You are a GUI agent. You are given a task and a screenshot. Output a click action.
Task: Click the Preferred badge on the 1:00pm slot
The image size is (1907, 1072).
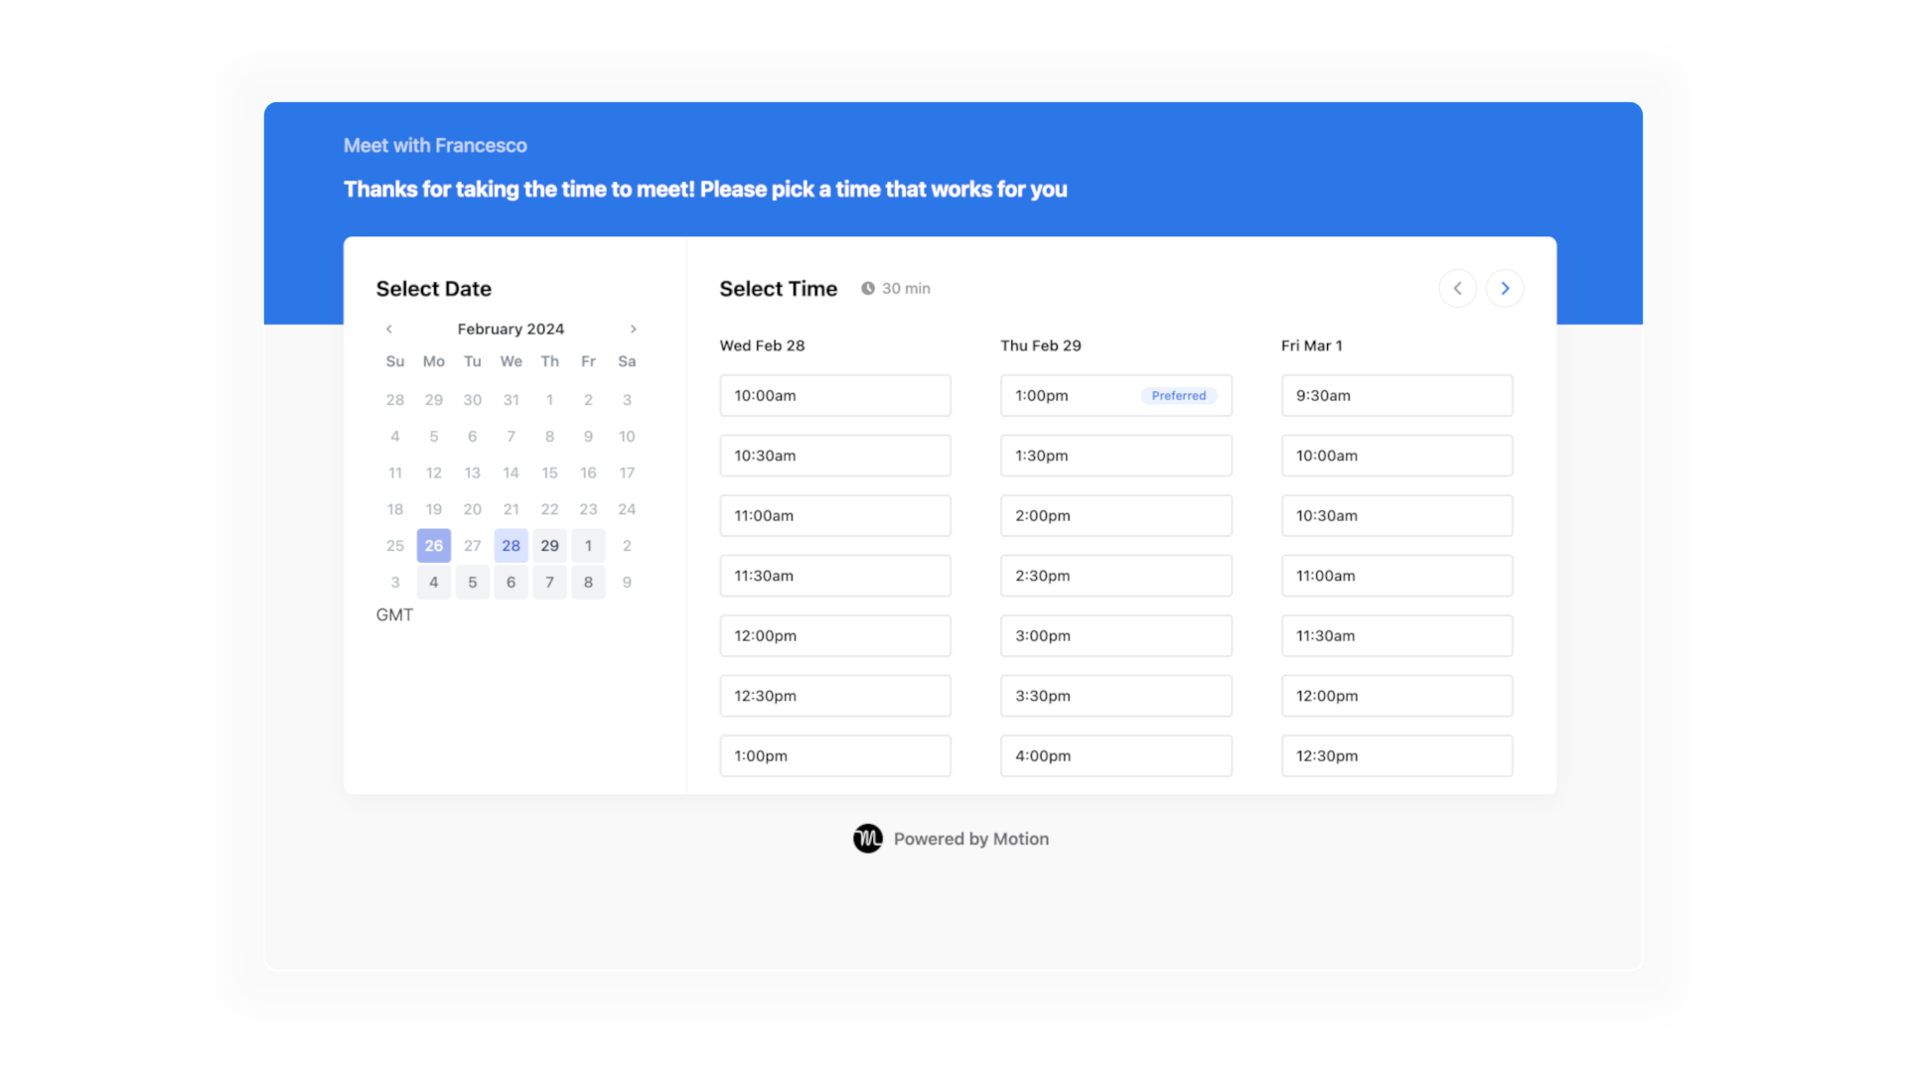1180,395
